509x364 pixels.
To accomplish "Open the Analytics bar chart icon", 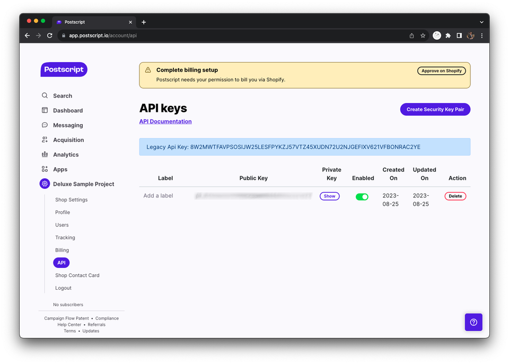I will tap(45, 154).
